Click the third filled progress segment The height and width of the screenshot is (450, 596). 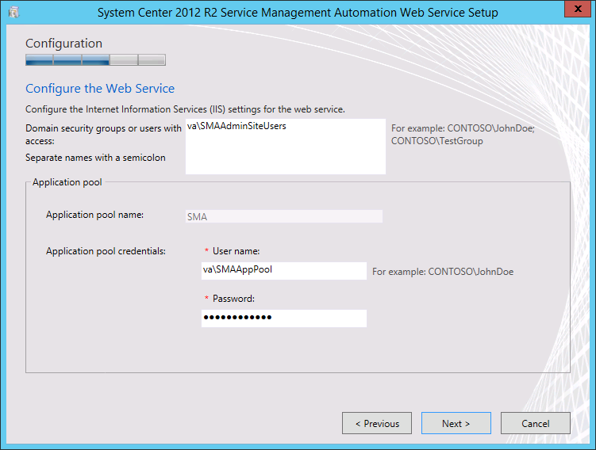pos(96,60)
